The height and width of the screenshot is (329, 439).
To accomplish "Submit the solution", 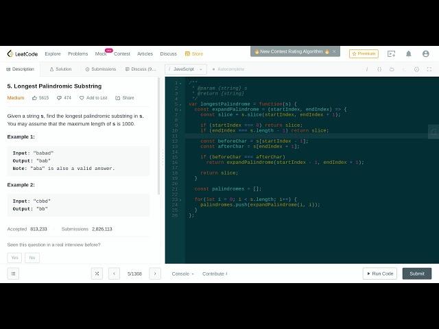I will 417,273.
